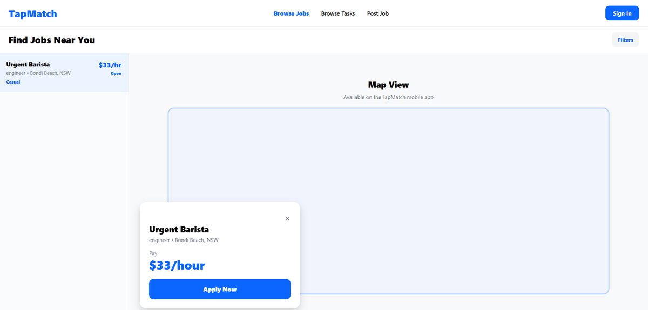Click the map placeholder area
The width and height of the screenshot is (648, 310).
pyautogui.click(x=388, y=201)
